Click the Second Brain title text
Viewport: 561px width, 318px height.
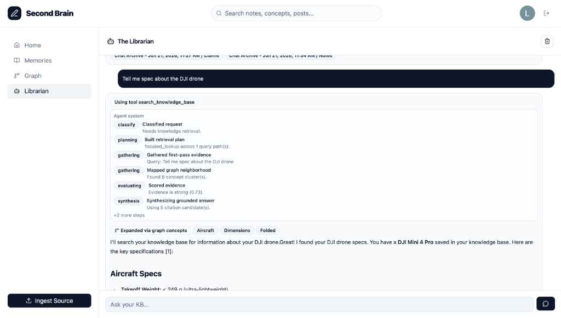point(50,13)
